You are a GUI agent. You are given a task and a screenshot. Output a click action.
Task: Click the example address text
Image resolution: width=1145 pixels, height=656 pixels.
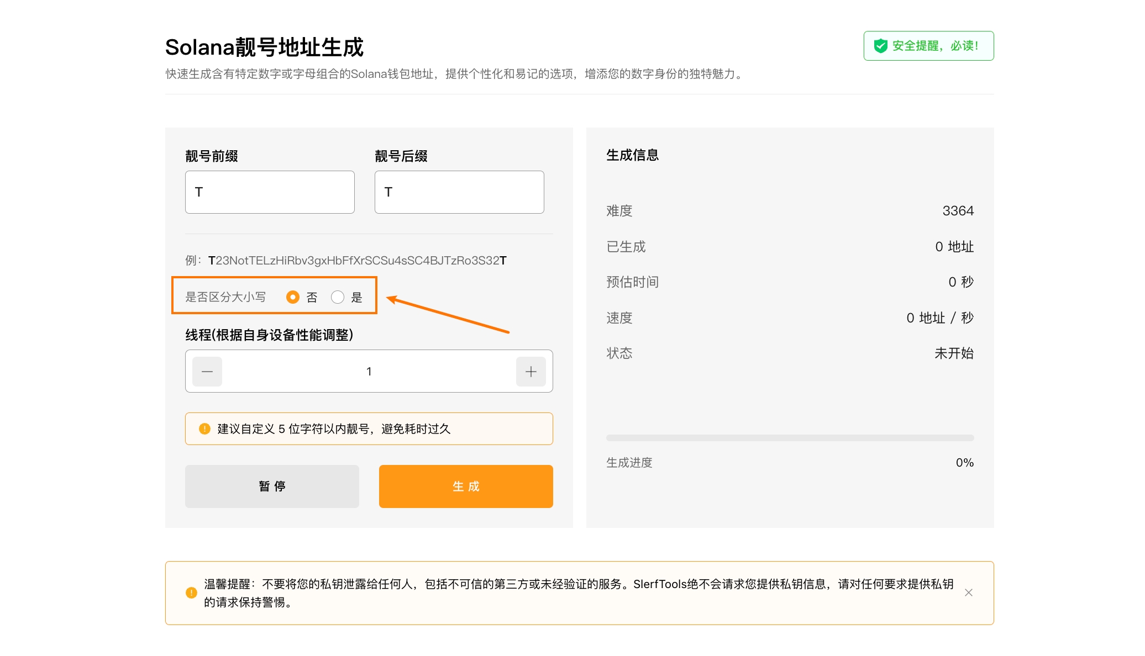357,261
